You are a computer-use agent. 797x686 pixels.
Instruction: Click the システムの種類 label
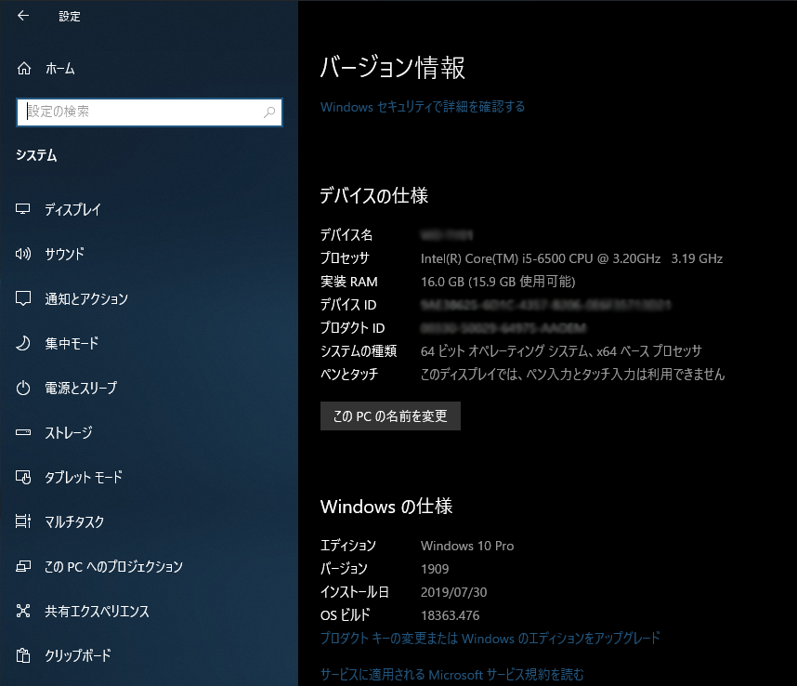(x=359, y=350)
